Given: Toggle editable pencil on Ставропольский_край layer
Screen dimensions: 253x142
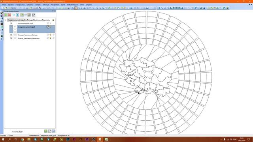Looking at the screenshot, I should (x=48, y=27).
